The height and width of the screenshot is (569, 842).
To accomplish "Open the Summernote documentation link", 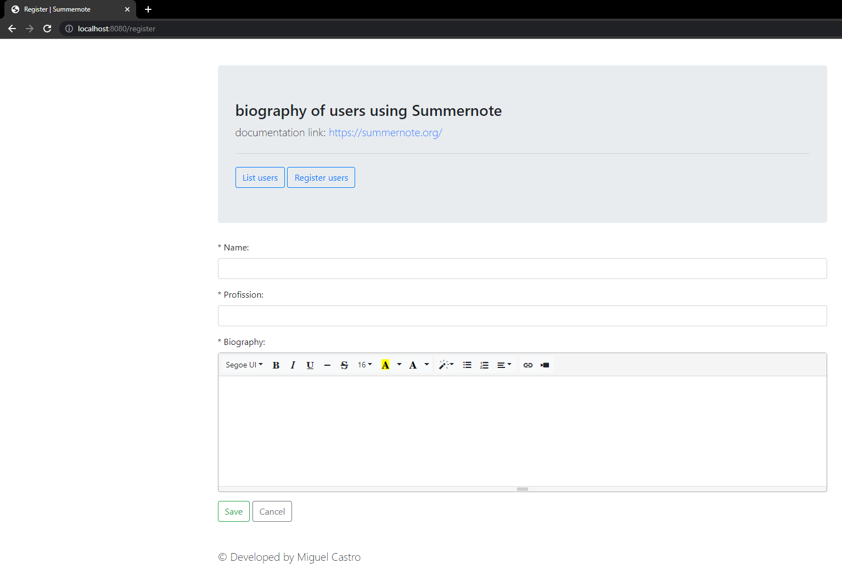I will (385, 132).
